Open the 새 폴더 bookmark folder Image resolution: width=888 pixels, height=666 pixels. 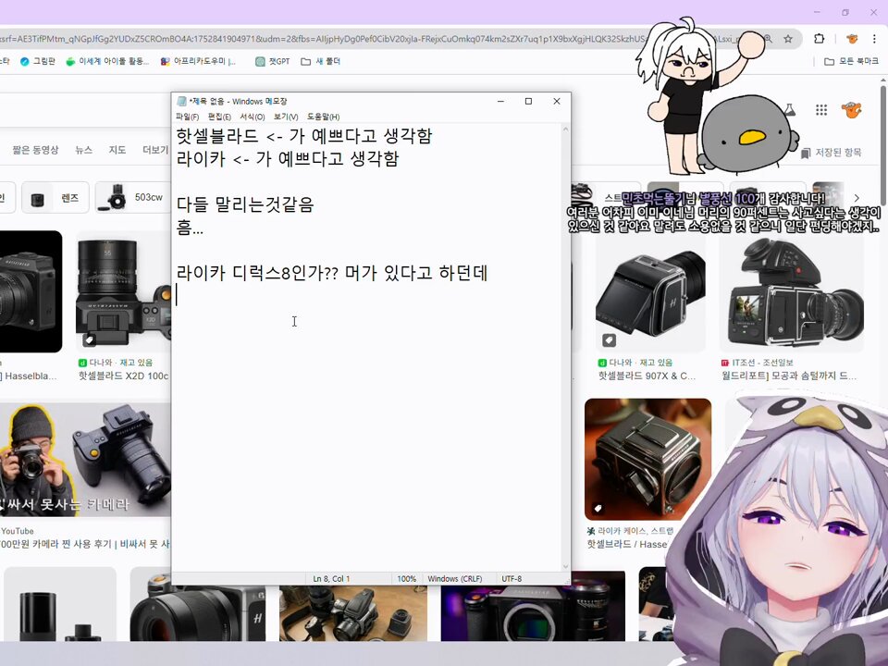pyautogui.click(x=321, y=61)
